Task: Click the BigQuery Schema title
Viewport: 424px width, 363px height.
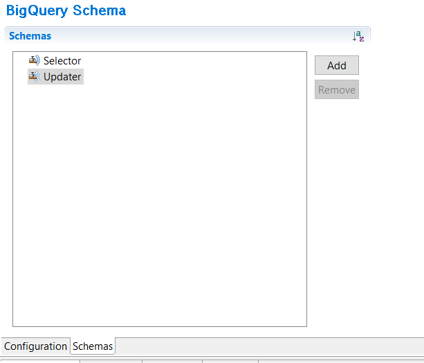Action: (66, 11)
